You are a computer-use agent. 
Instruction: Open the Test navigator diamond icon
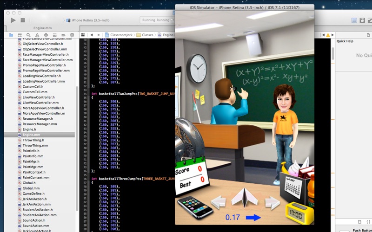[x=46, y=35]
